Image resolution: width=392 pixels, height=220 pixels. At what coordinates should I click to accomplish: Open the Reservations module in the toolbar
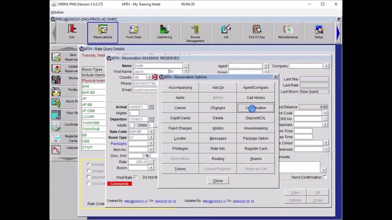(x=103, y=32)
